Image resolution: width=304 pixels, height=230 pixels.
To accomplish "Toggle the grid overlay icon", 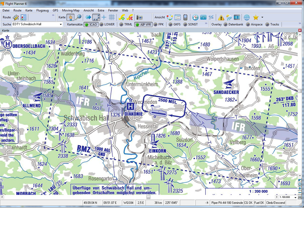I will 112,17.
